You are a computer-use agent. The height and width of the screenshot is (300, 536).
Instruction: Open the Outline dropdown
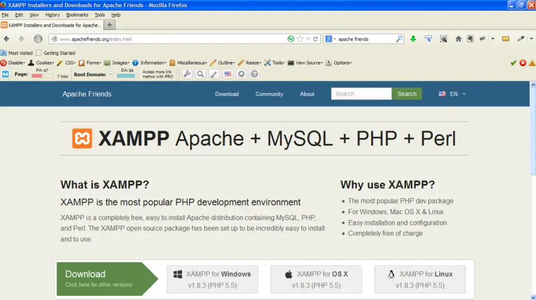[223, 63]
